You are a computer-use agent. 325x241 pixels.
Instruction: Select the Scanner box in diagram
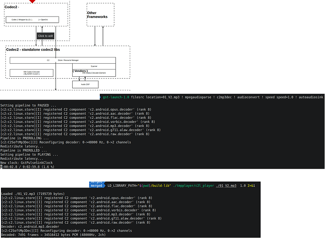coord(94,66)
